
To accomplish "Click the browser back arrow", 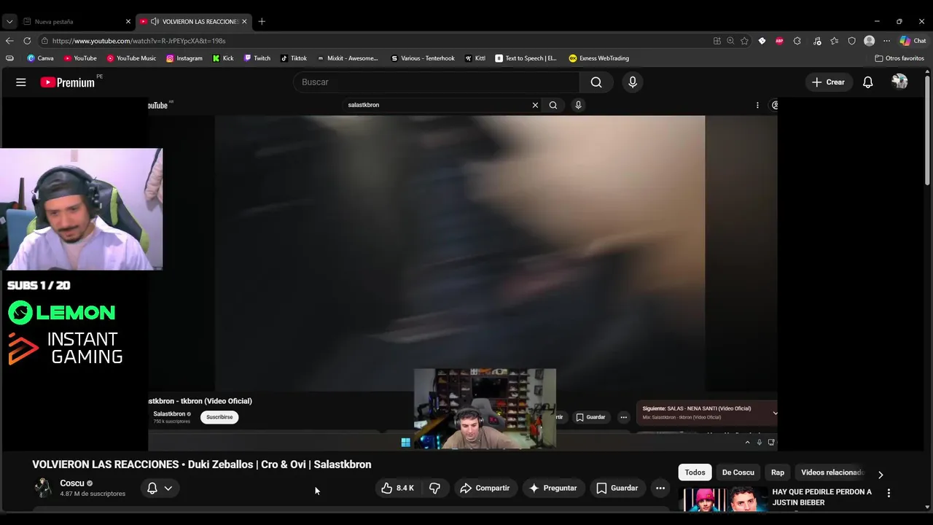I will point(9,41).
